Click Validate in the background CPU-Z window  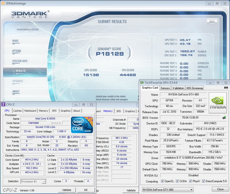point(131,190)
